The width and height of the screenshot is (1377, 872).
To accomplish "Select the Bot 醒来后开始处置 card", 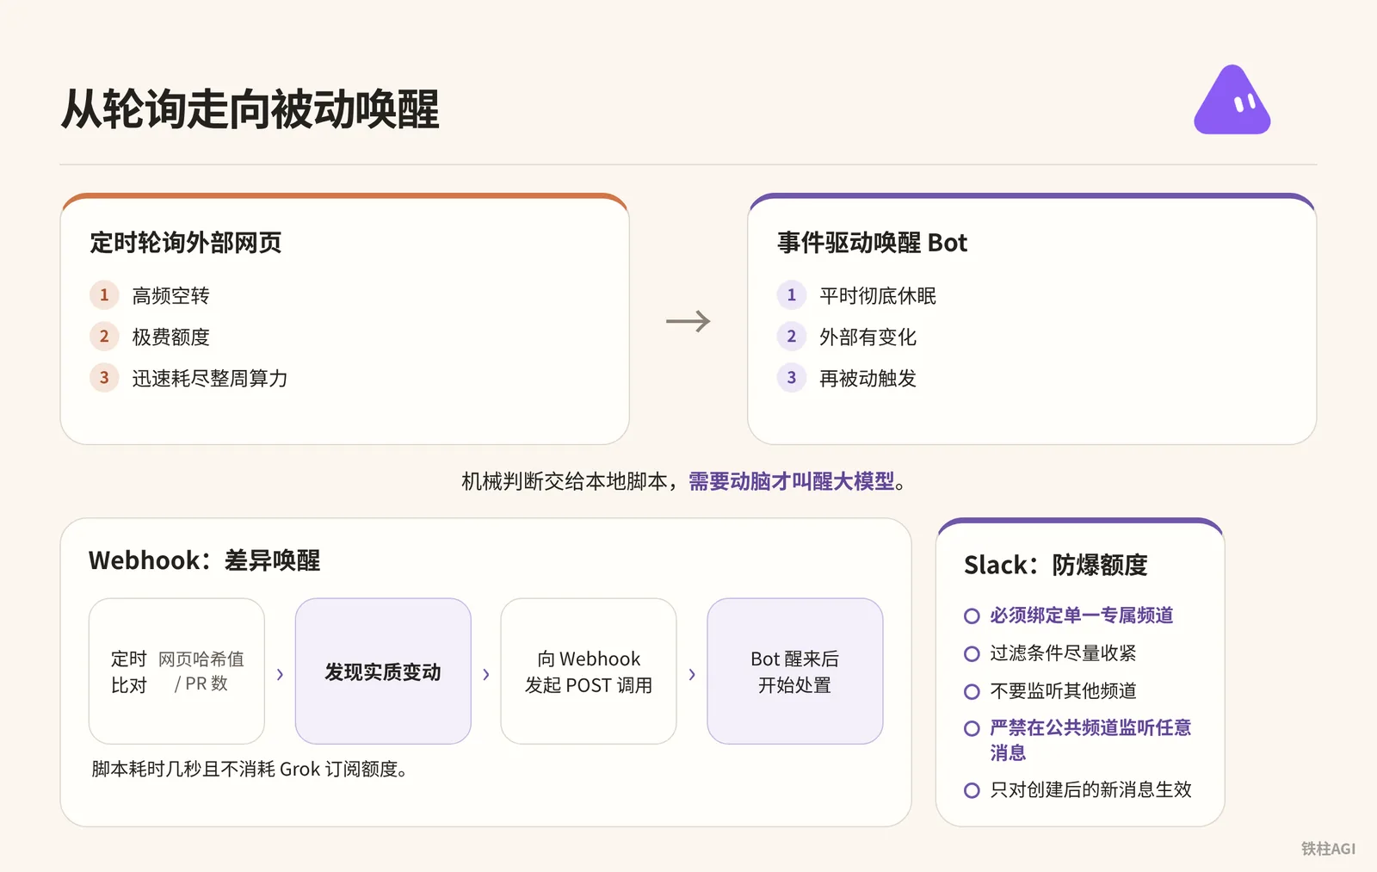I will [x=795, y=671].
